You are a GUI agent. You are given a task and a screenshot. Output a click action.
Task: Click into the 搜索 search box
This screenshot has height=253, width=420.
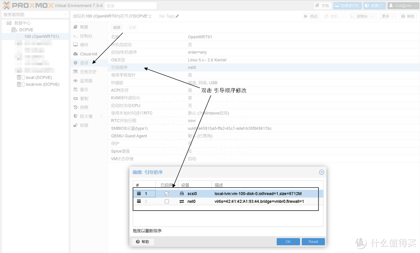click(x=130, y=5)
